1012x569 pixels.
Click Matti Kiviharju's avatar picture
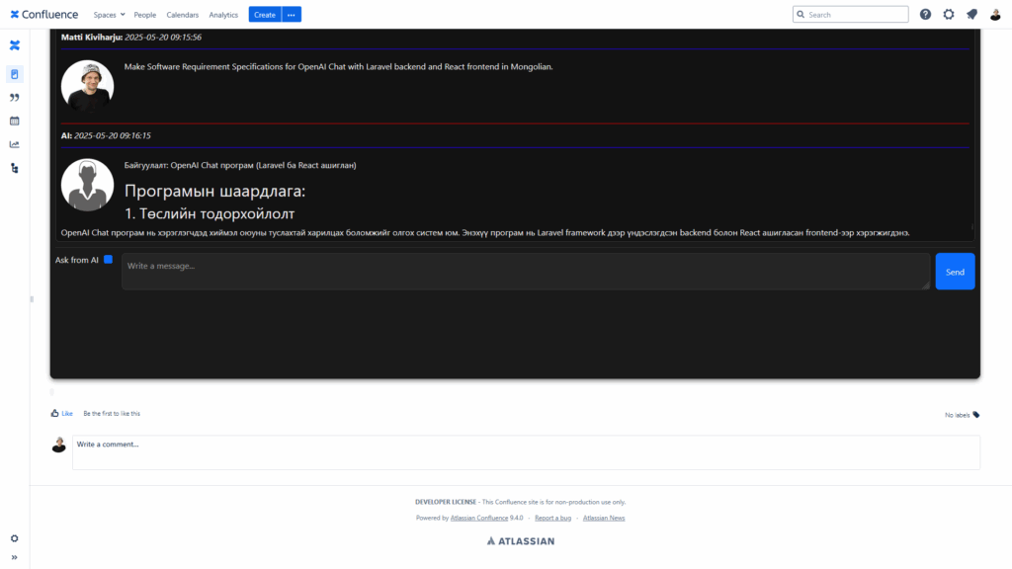(x=87, y=87)
